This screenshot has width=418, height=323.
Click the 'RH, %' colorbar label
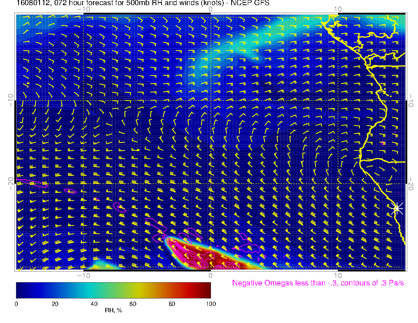[x=113, y=311]
